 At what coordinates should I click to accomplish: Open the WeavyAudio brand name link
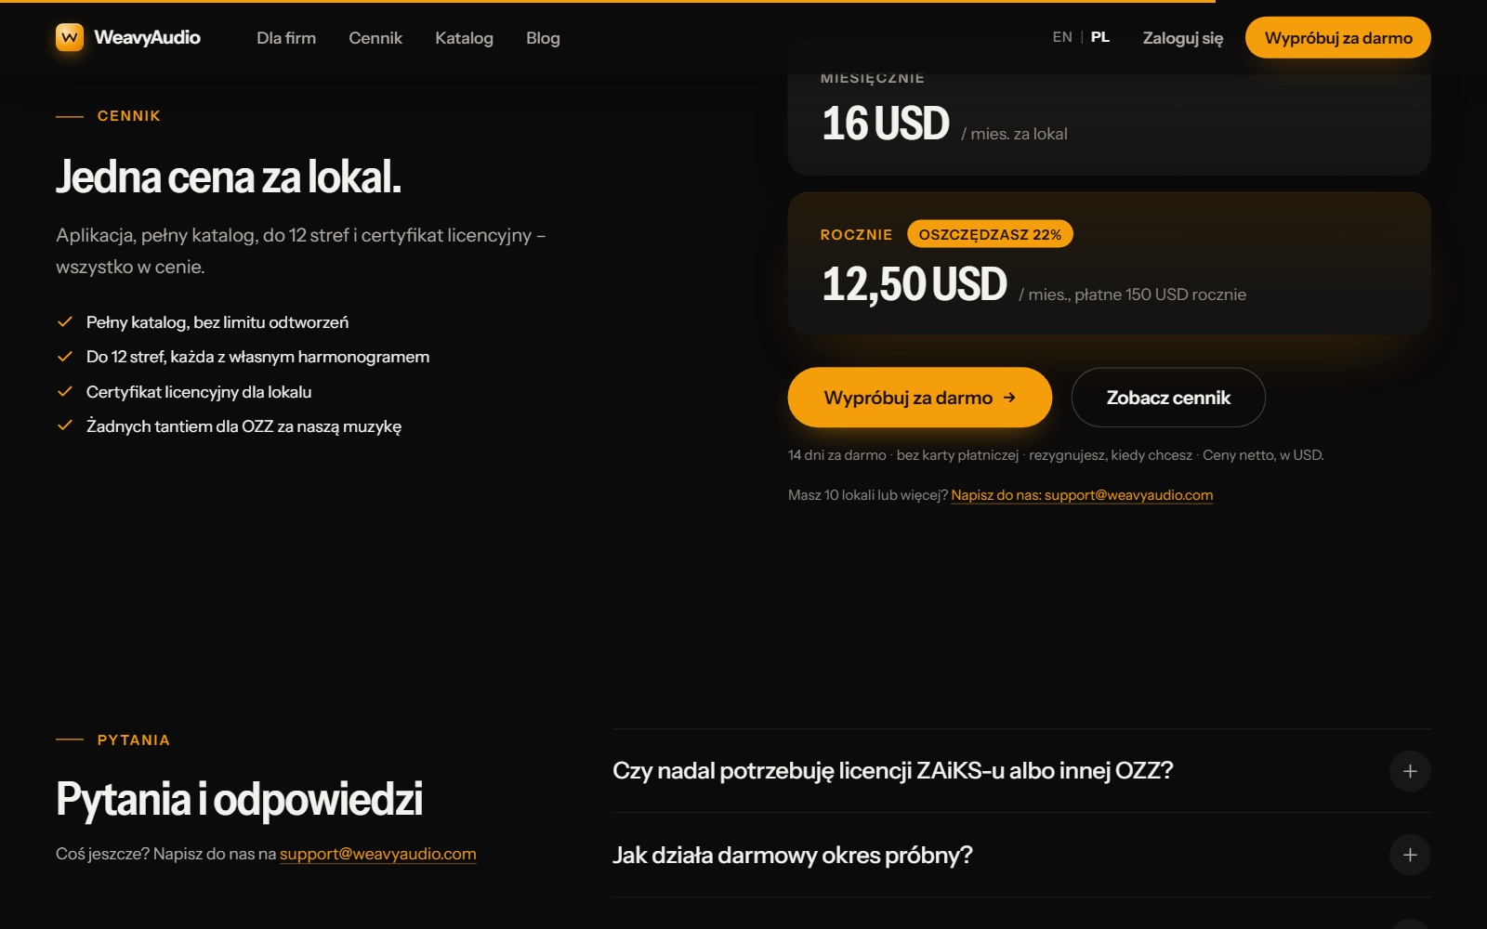[x=147, y=37]
